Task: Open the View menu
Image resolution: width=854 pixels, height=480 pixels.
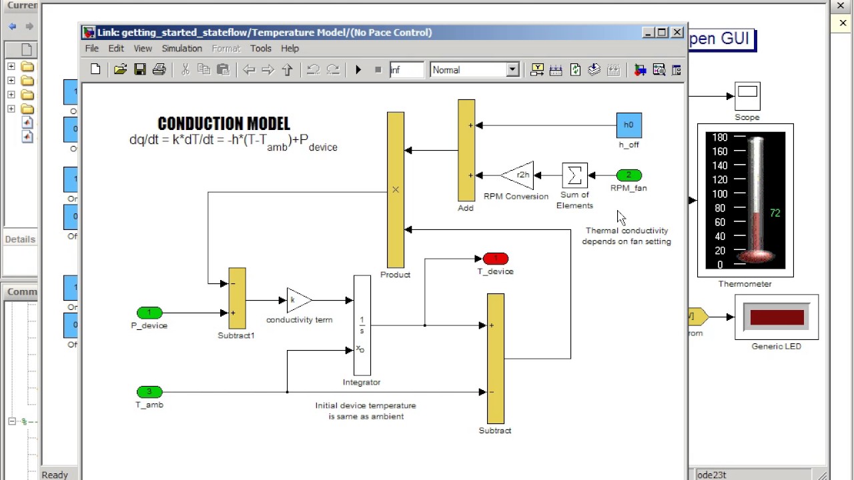Action: click(143, 48)
